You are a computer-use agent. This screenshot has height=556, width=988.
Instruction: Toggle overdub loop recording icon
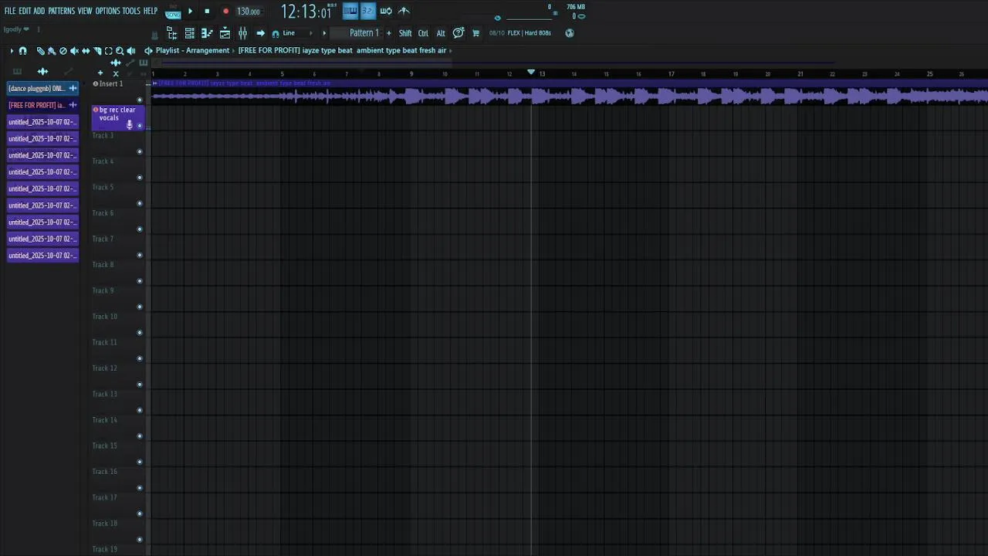(386, 11)
